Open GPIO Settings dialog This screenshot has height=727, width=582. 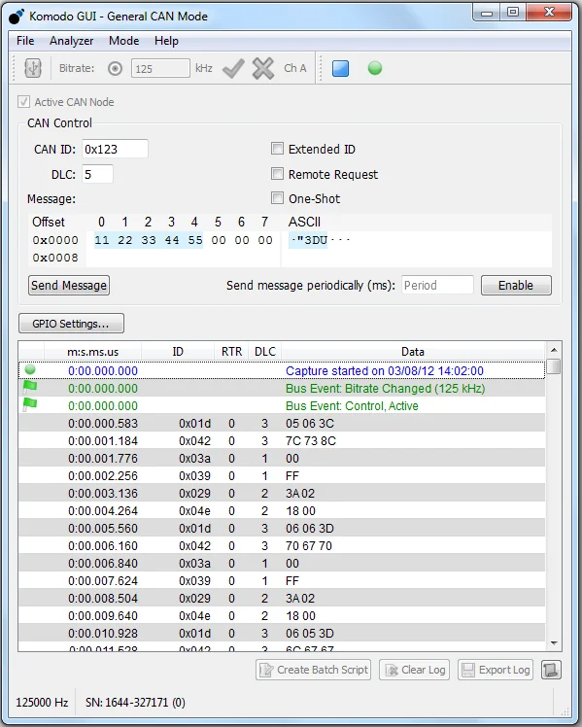point(71,323)
